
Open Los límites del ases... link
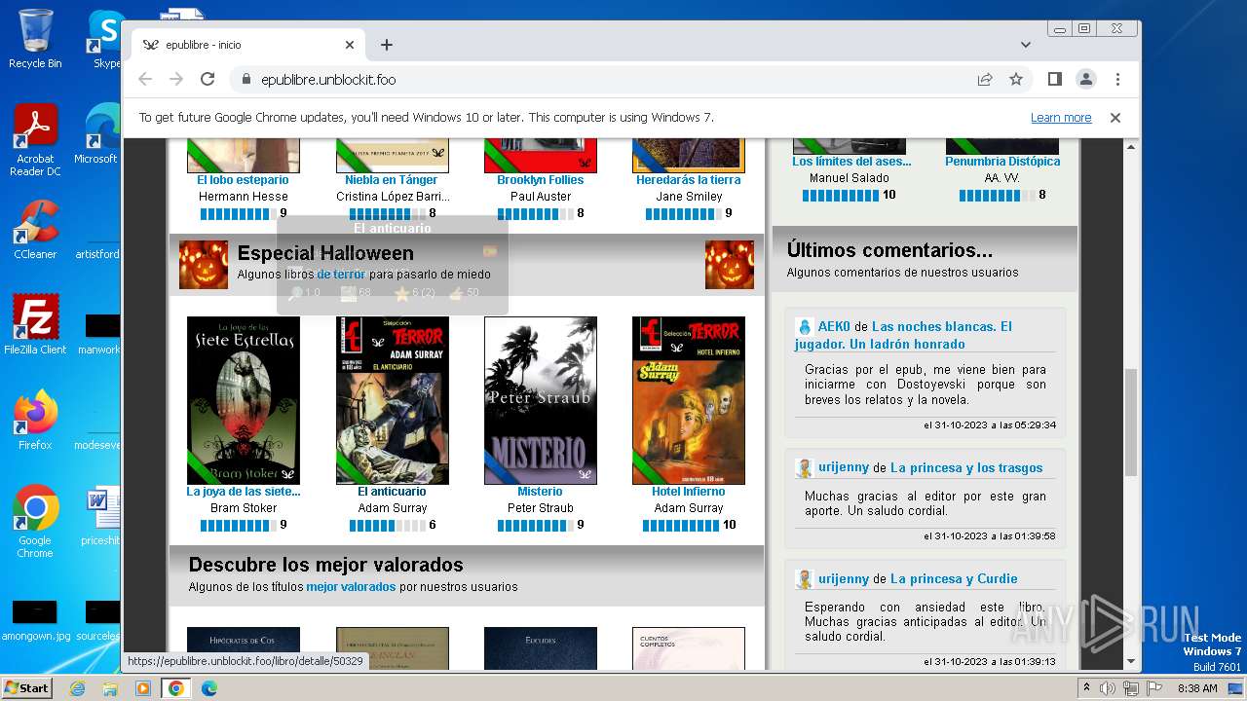[851, 162]
